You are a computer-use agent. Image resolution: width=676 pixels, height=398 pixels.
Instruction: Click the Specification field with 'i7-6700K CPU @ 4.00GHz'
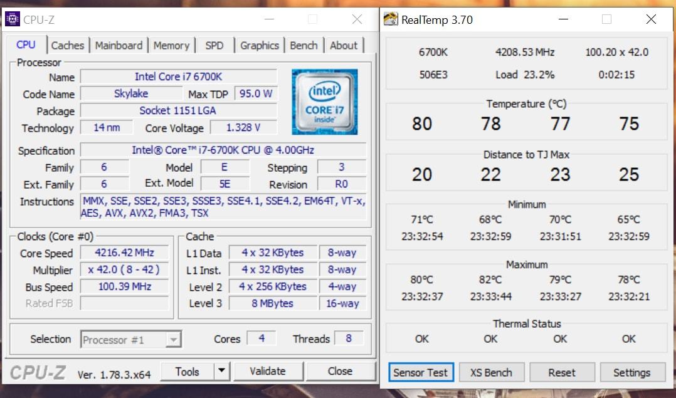(223, 150)
